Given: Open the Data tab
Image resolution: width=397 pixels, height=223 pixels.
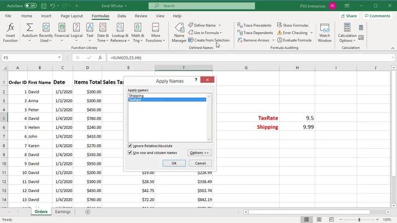Looking at the screenshot, I should [x=122, y=15].
